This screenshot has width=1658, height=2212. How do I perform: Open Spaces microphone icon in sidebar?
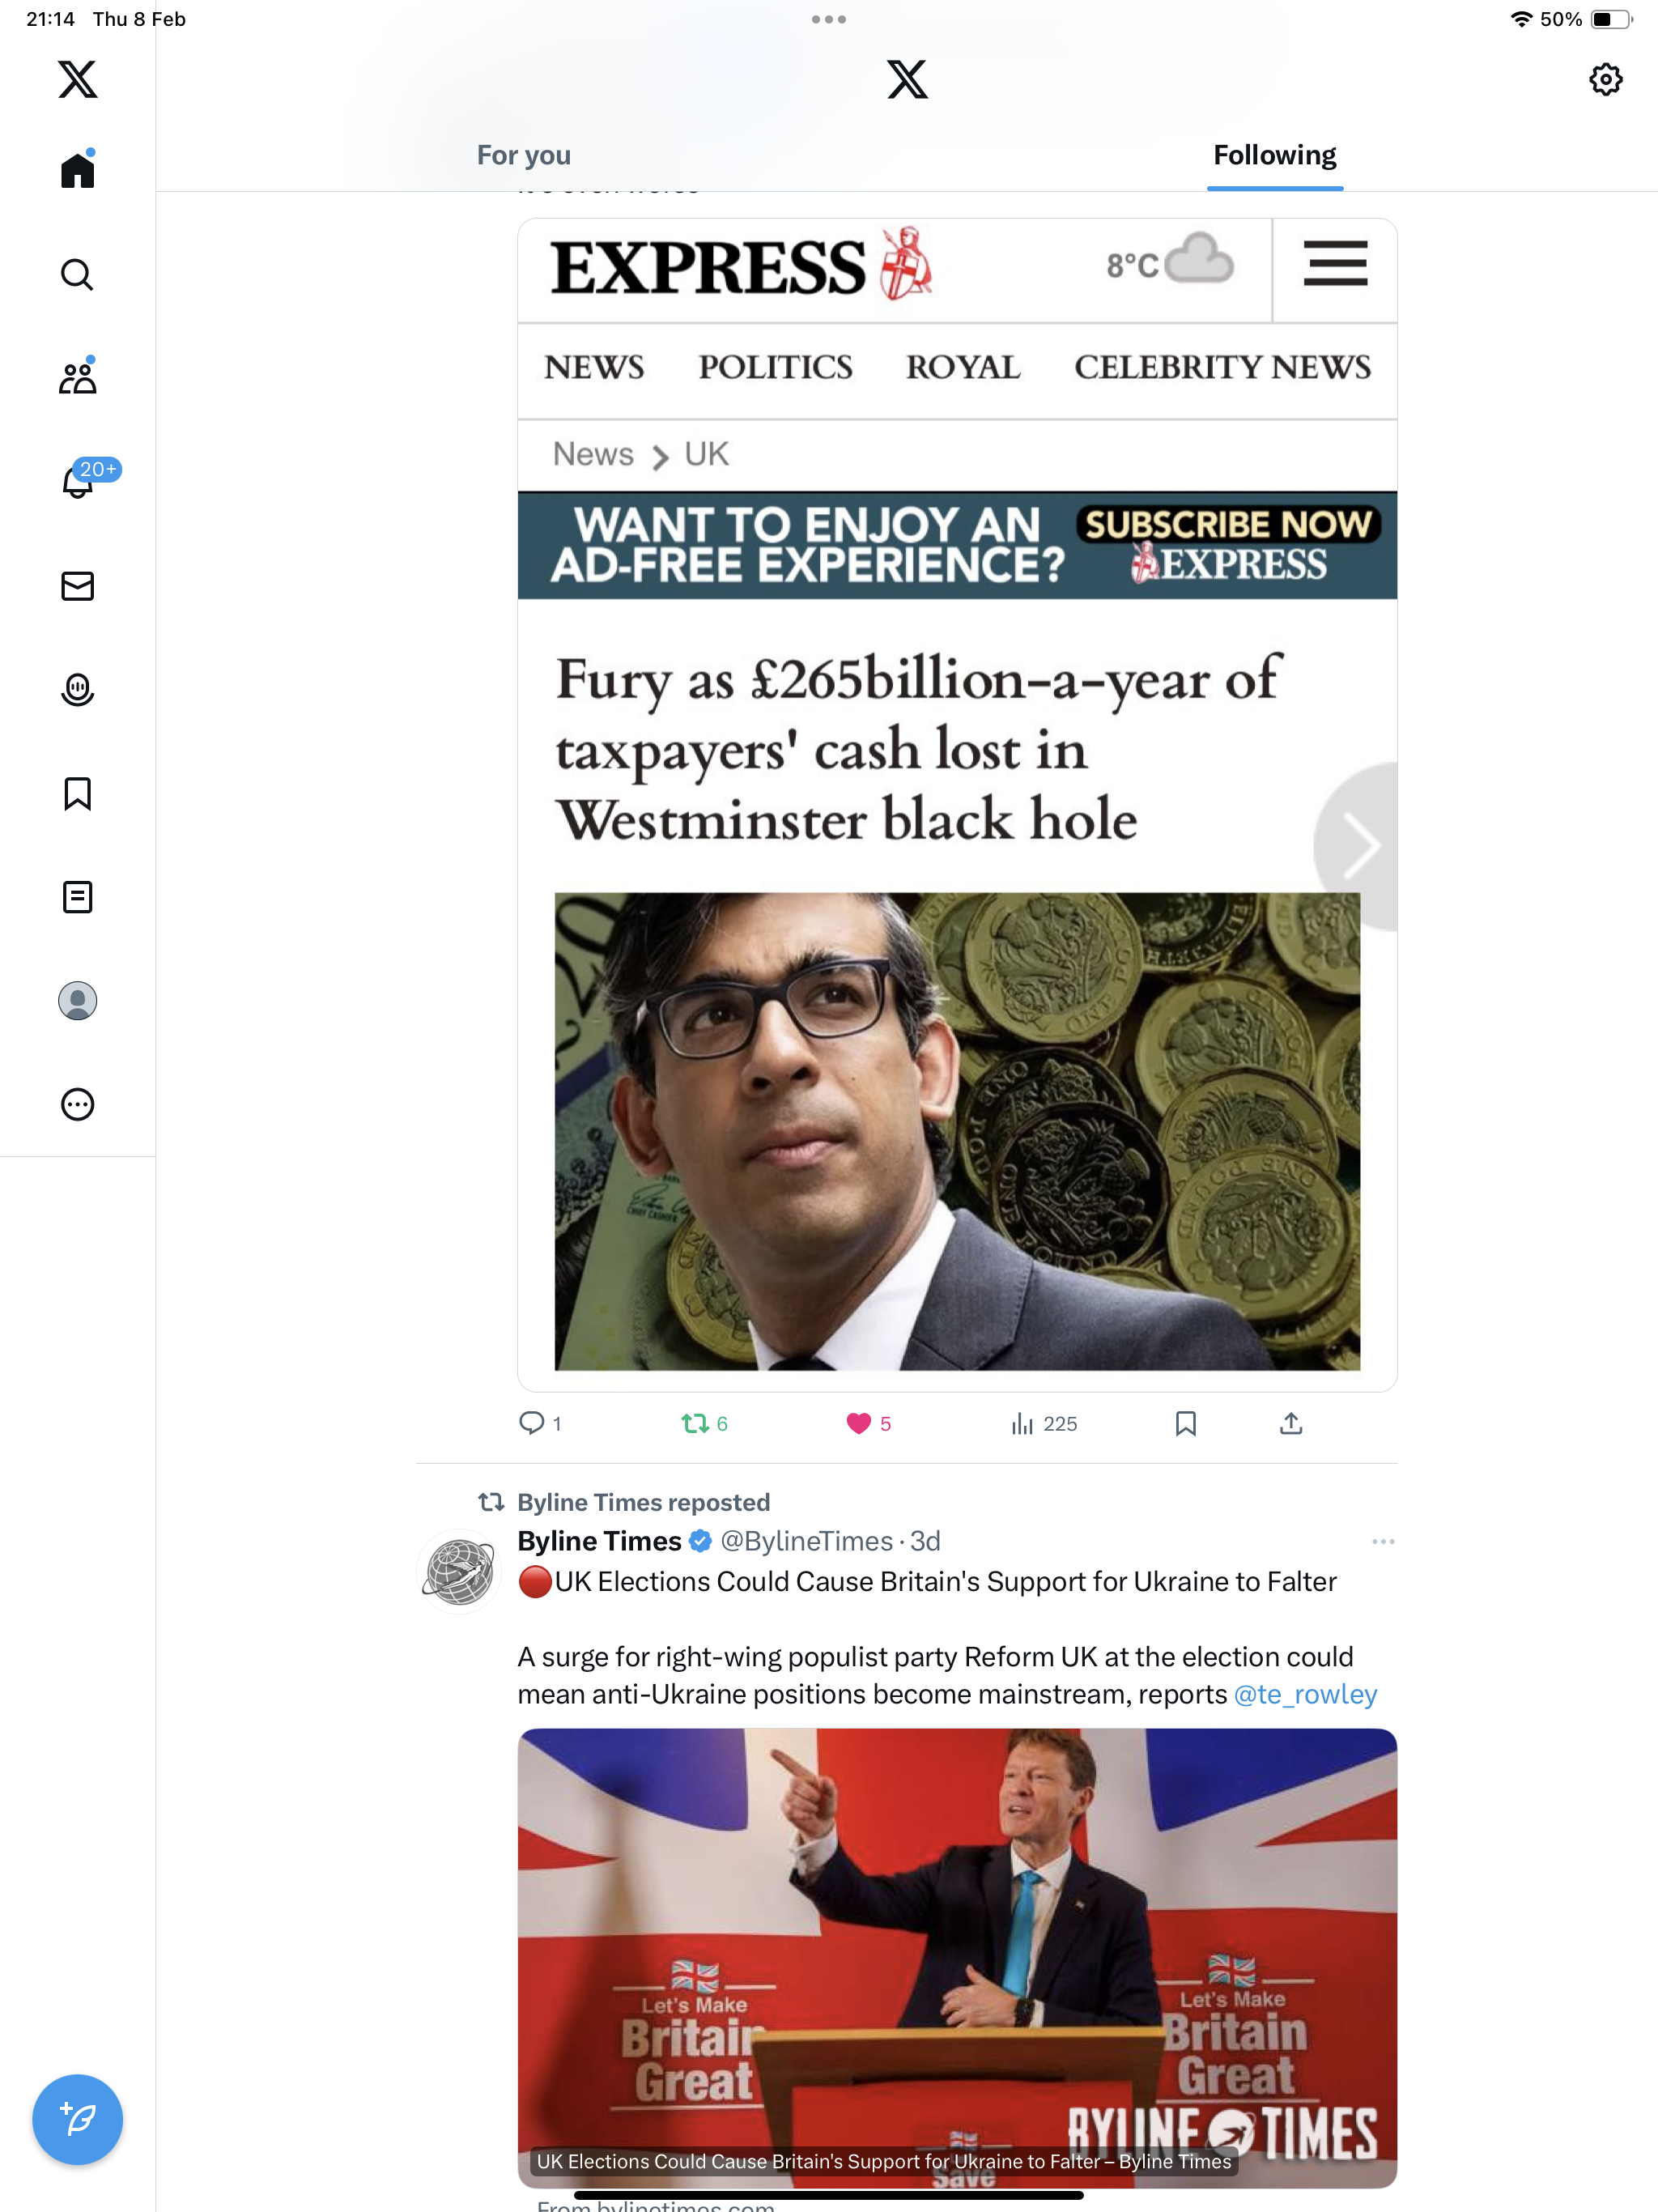pyautogui.click(x=77, y=689)
